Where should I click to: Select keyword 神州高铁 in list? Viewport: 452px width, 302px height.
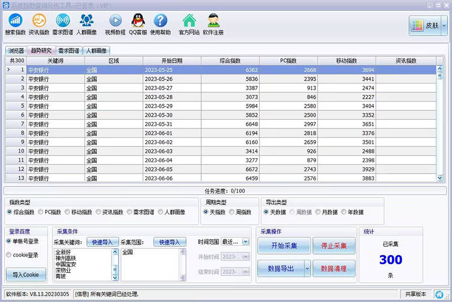click(66, 258)
